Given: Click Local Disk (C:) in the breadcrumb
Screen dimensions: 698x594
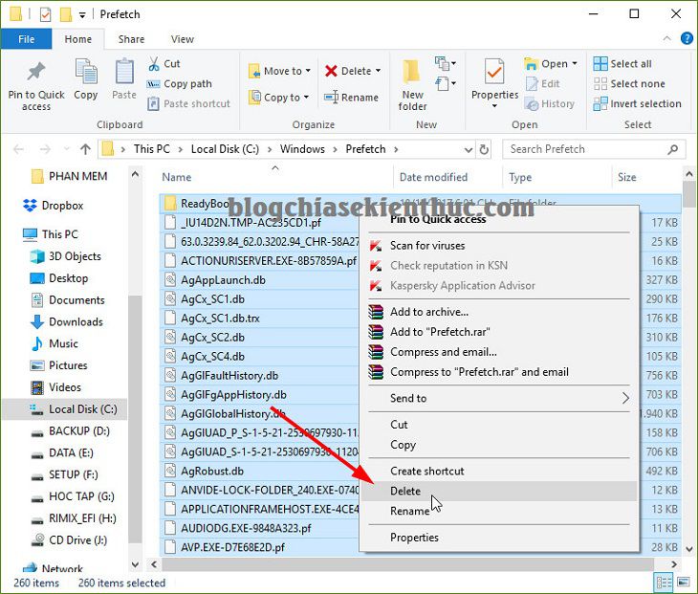Looking at the screenshot, I should coord(225,149).
